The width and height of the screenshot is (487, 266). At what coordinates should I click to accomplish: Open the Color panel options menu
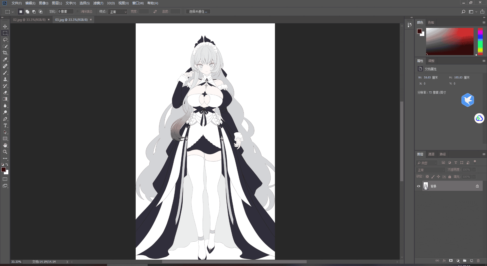coord(484,23)
